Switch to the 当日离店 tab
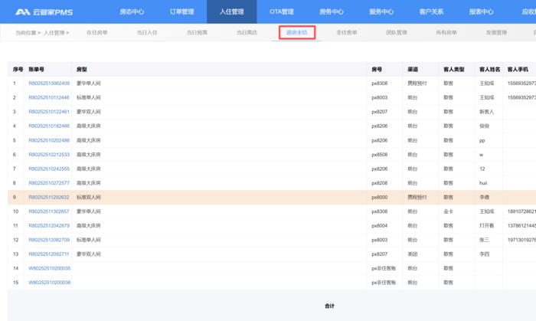This screenshot has height=321, width=536. point(247,33)
